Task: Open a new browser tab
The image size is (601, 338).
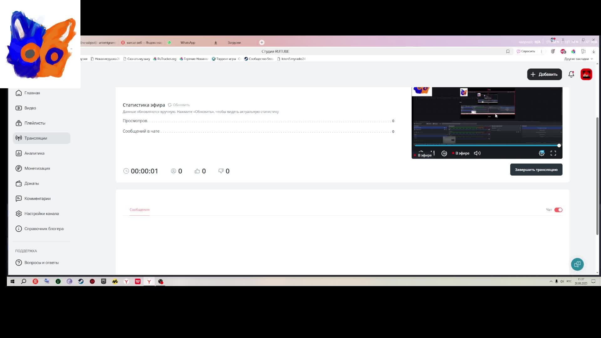Action: click(262, 43)
